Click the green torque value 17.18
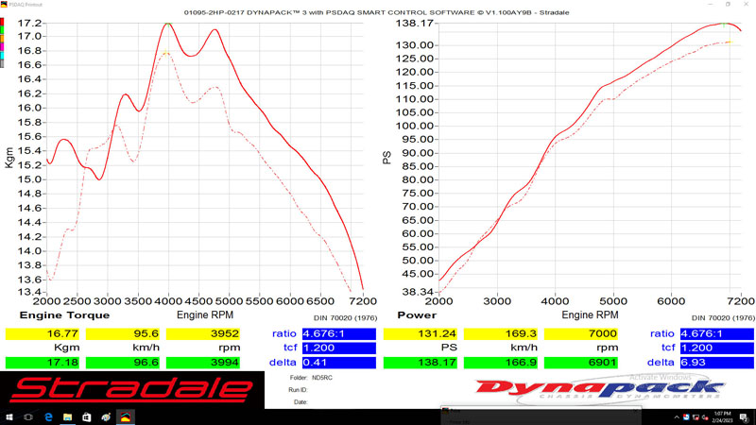The height and width of the screenshot is (425, 756). (43, 363)
